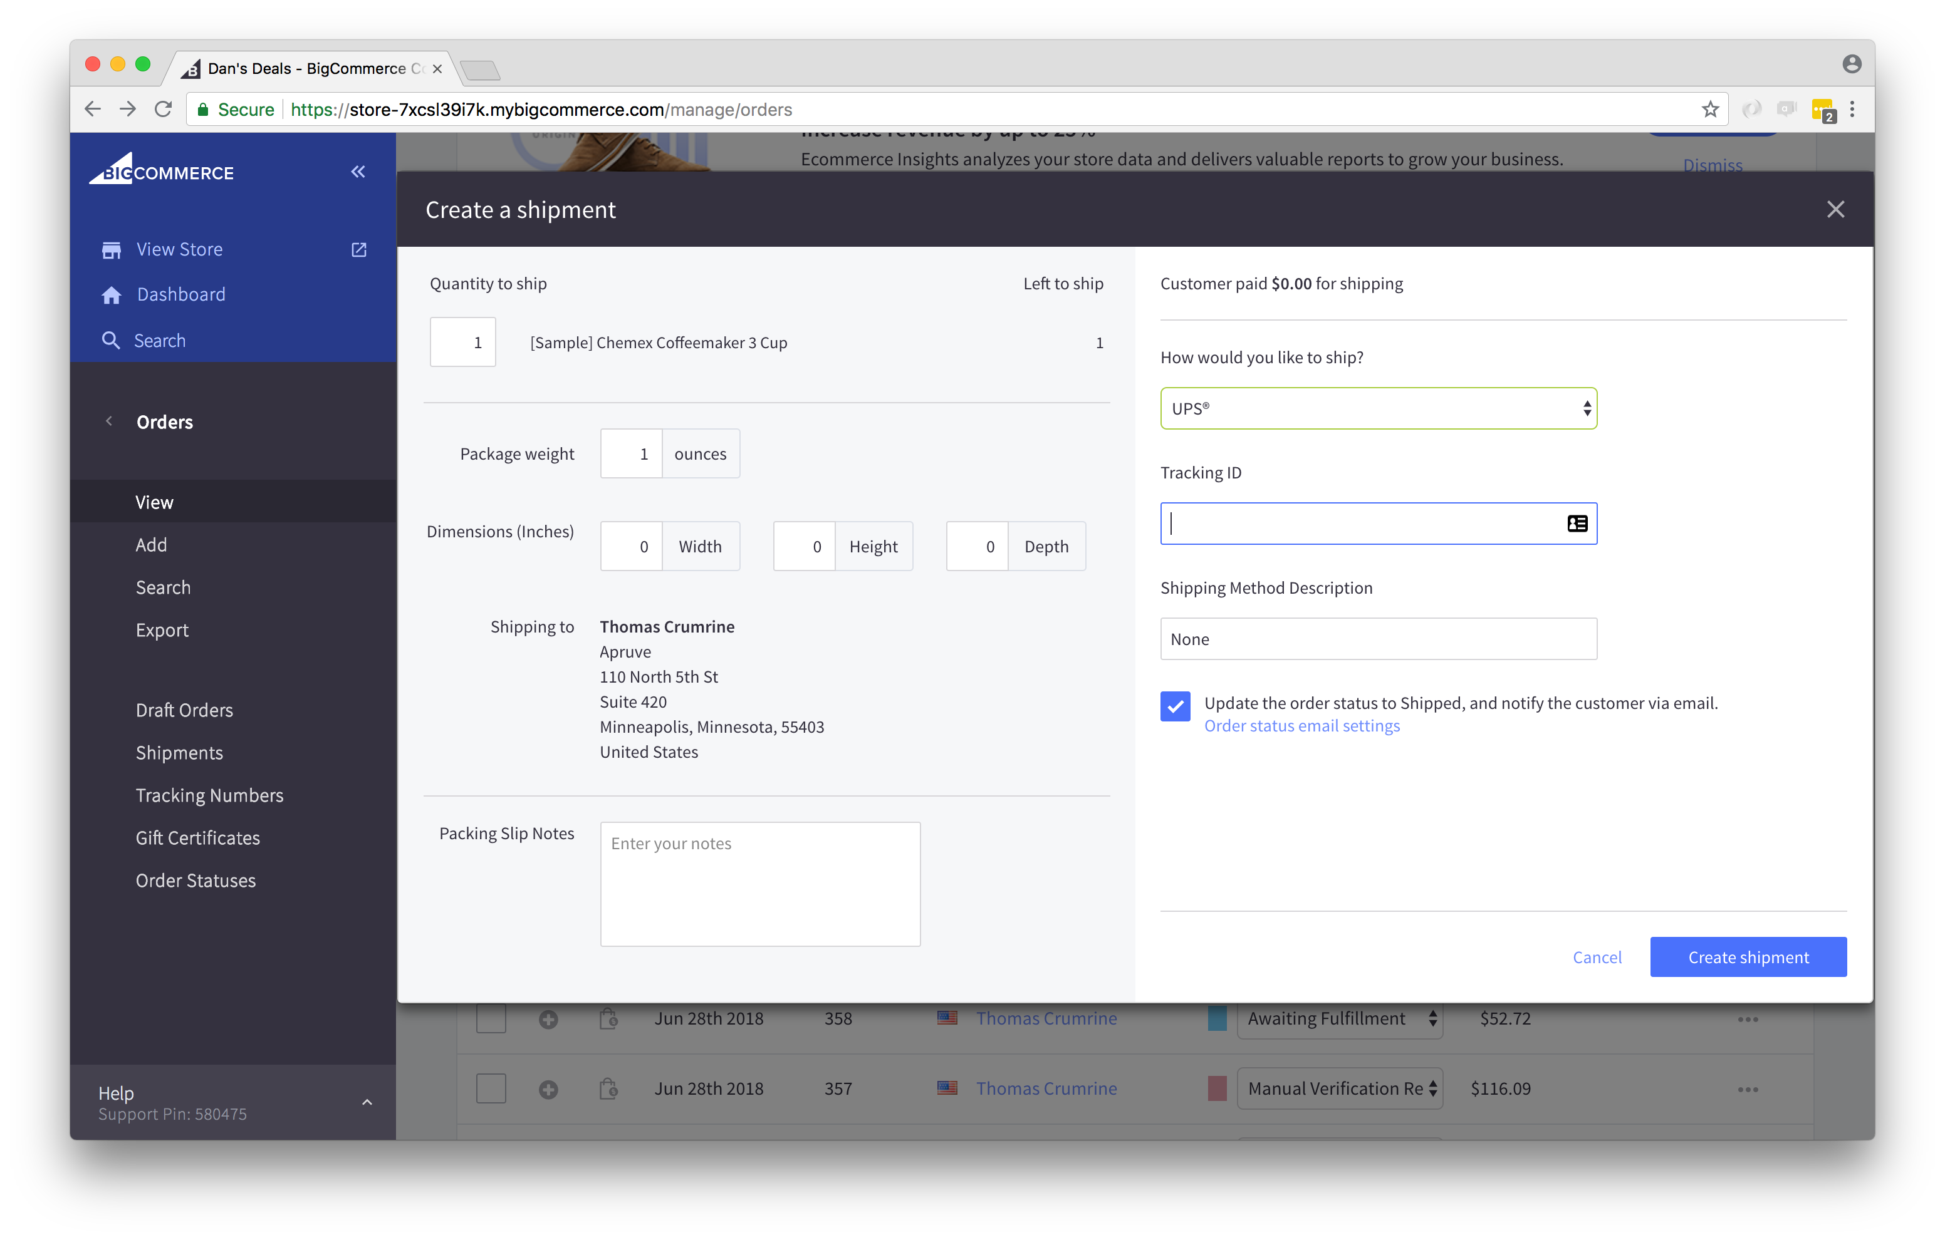Close the Create a shipment dialog
This screenshot has width=1945, height=1240.
point(1835,210)
